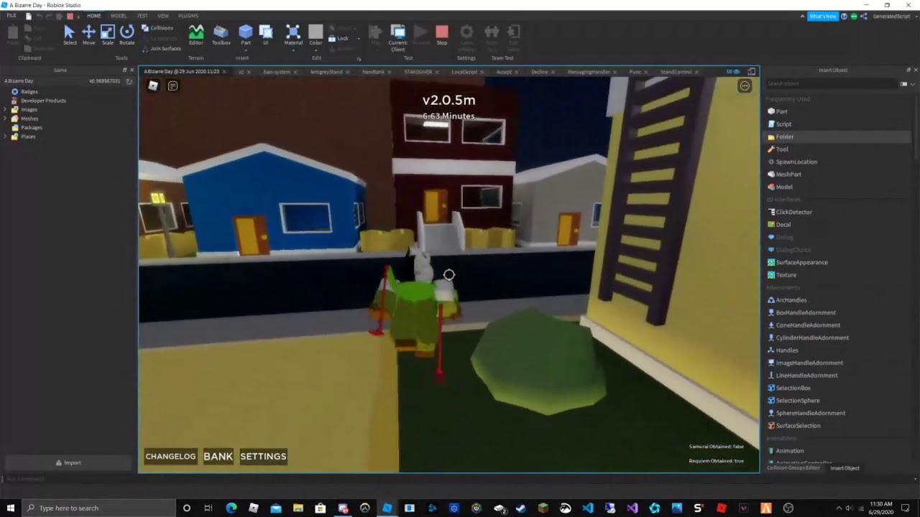Screen dimensions: 920x517
Task: Open Microsoft Edge from the taskbar
Action: 231,508
